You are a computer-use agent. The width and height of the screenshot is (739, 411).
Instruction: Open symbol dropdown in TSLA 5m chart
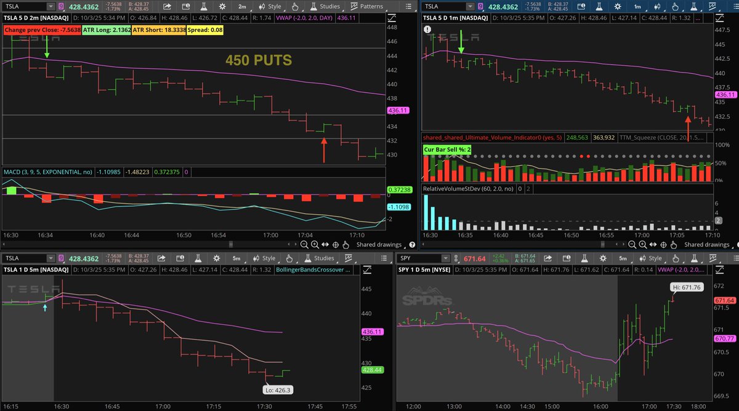[x=51, y=258]
